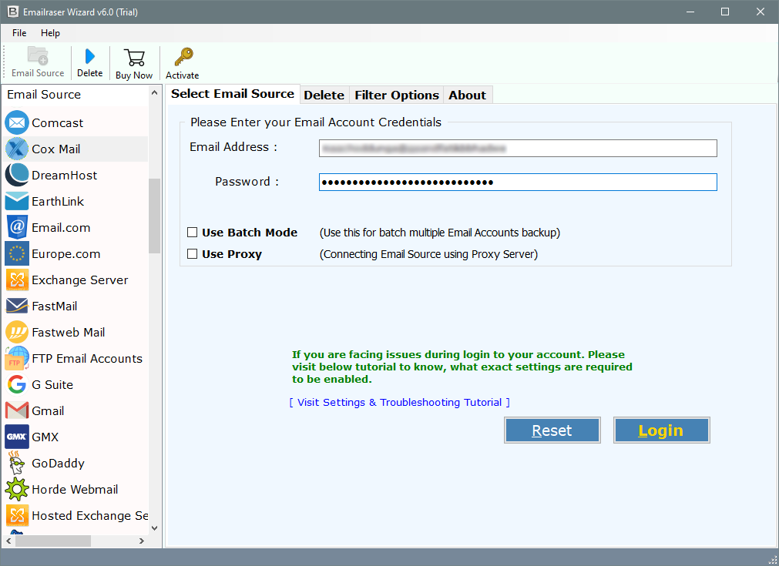The height and width of the screenshot is (566, 779).
Task: Minimize the Emailraser Wizard window
Action: click(x=690, y=12)
